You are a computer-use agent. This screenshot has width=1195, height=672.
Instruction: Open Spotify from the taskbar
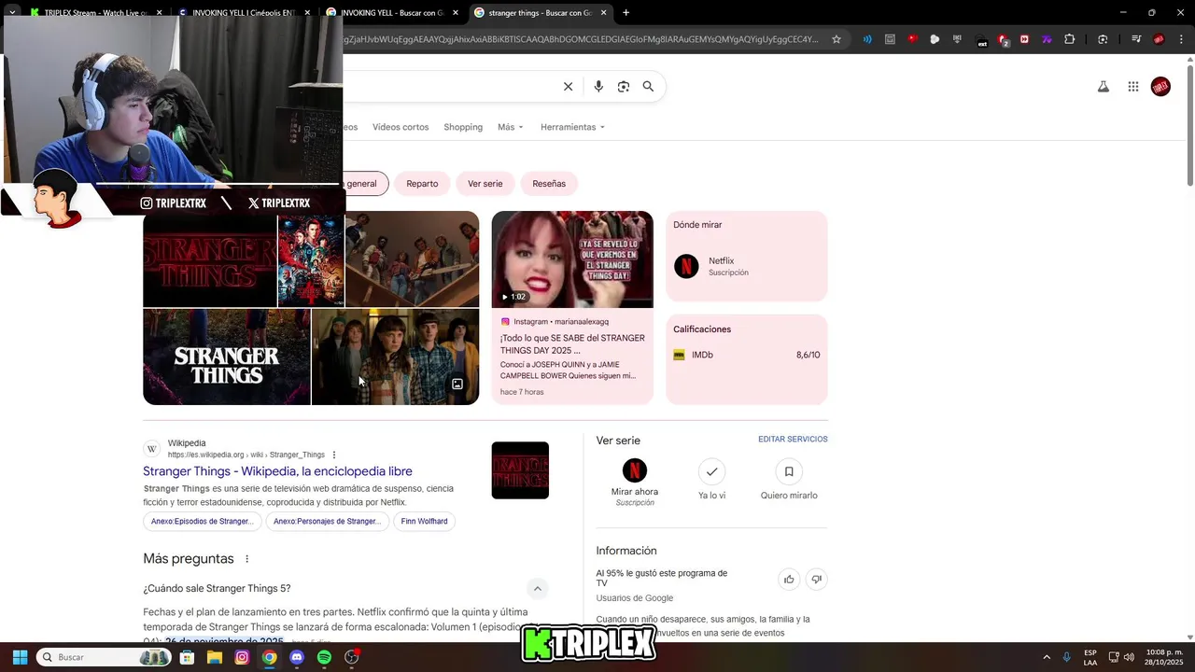tap(324, 657)
